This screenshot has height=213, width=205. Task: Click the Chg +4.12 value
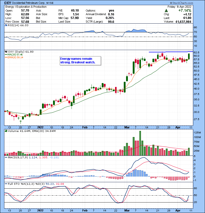[x=187, y=14]
